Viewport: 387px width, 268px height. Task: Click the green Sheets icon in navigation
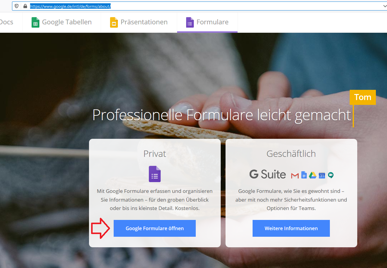(35, 22)
